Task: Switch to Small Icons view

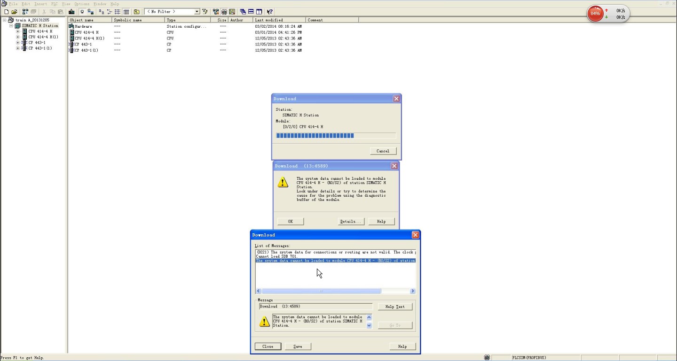Action: point(109,12)
